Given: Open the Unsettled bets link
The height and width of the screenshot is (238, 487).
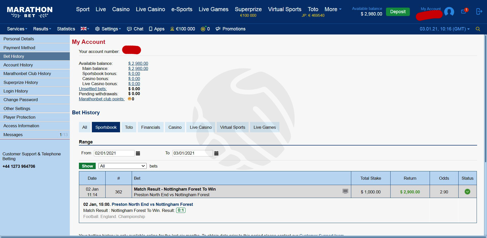Looking at the screenshot, I should tap(93, 89).
